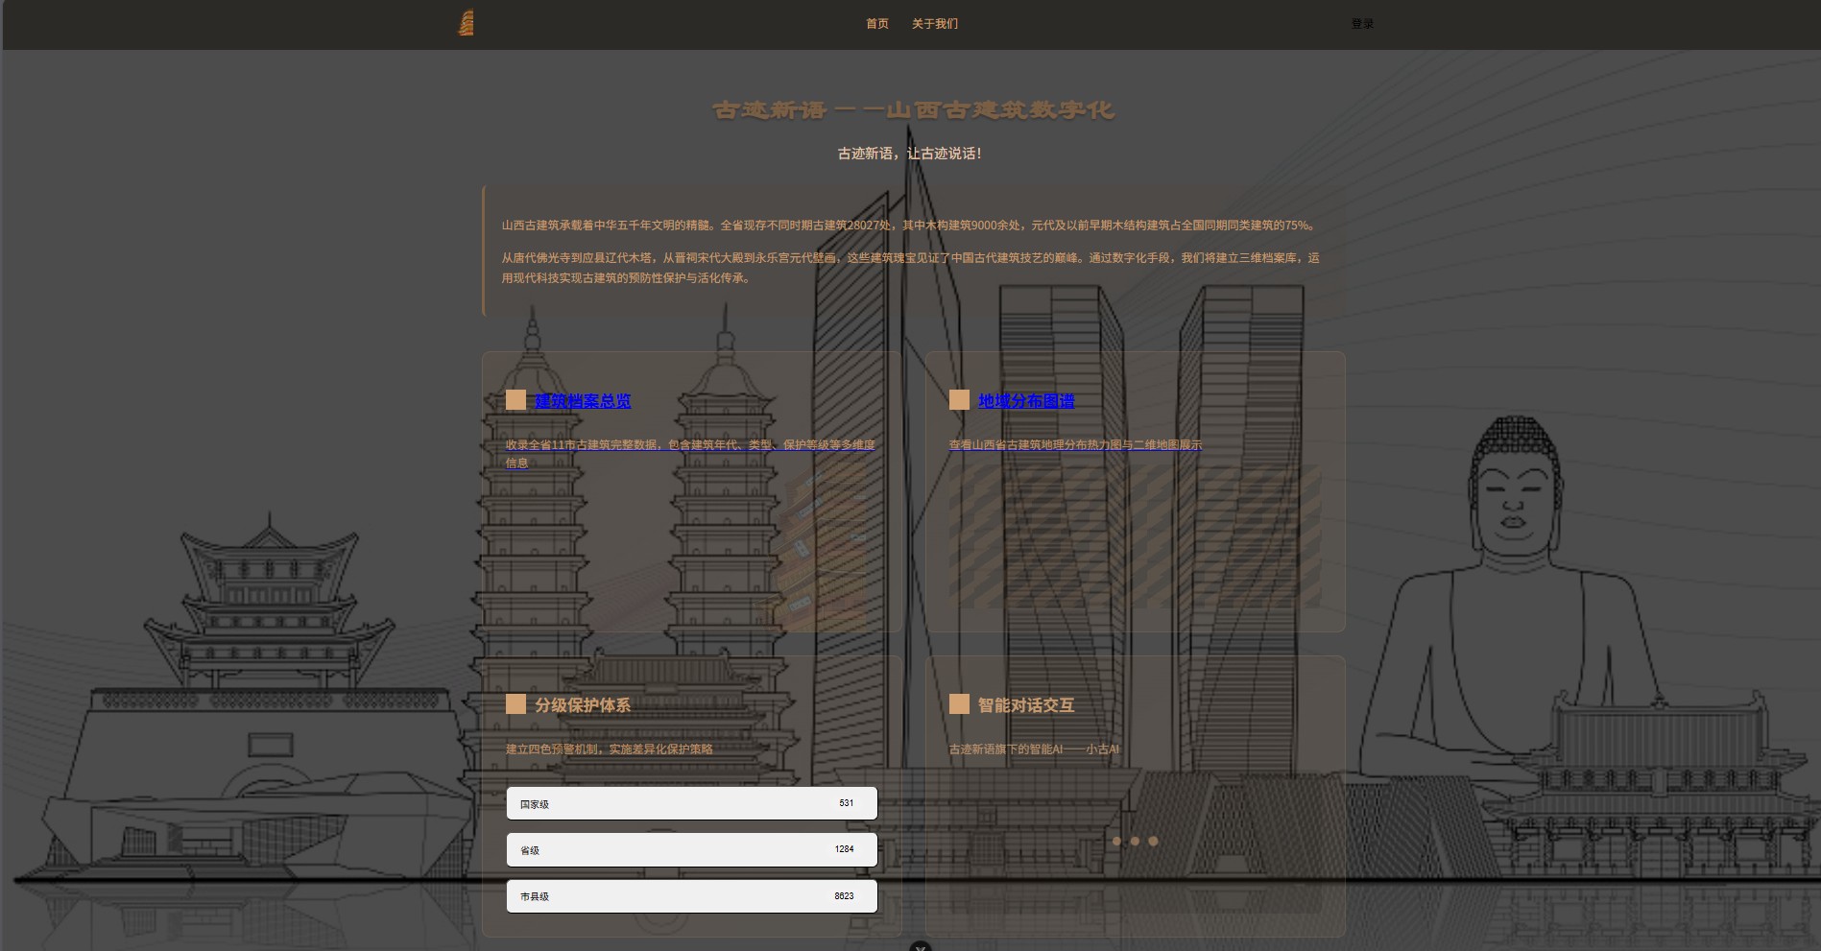
Task: Click the archive preview image in 建筑档案总览 card
Action: point(691,547)
